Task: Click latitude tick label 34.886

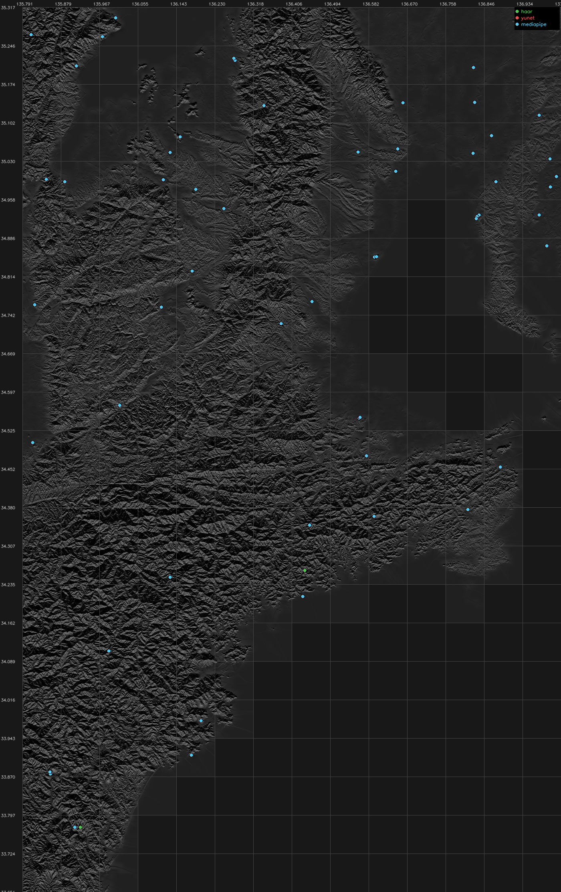Action: (x=8, y=238)
